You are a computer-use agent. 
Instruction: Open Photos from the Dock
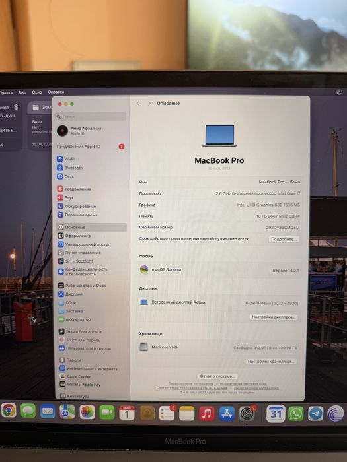(x=87, y=412)
